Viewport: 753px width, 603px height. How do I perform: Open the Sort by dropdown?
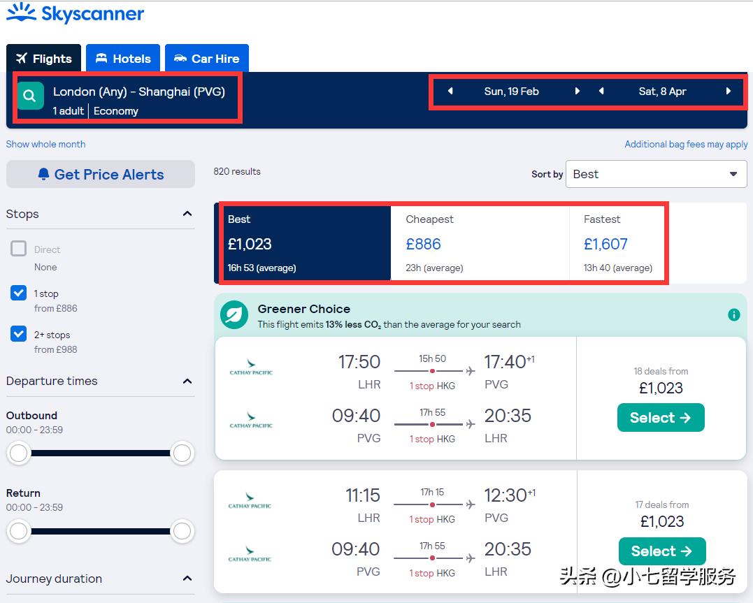[656, 174]
